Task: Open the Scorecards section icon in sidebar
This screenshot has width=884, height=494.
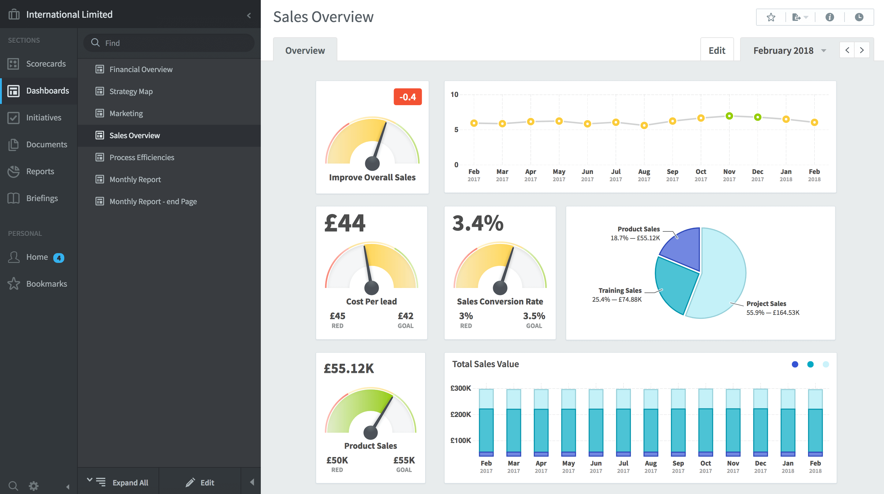Action: pyautogui.click(x=13, y=64)
